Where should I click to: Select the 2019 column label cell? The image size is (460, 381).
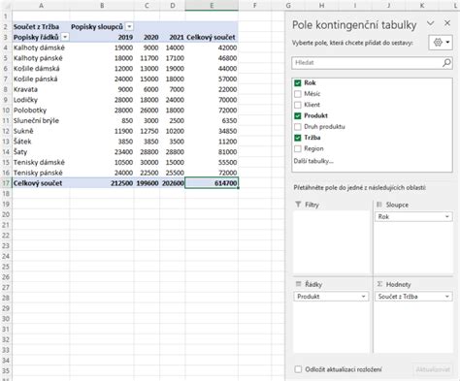102,37
